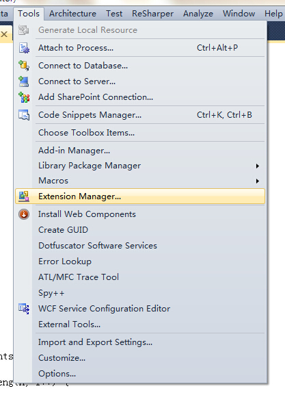Choose Customize...

point(140,358)
